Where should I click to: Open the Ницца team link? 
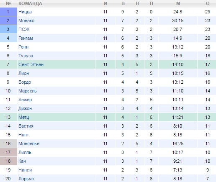click(25, 12)
